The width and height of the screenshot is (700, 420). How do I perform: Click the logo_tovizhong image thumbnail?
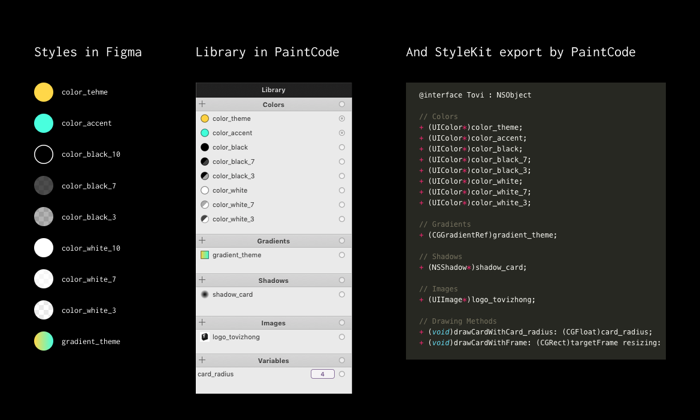[x=204, y=337]
